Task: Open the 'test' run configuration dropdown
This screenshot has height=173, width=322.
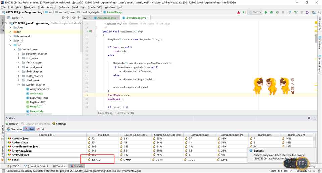Action: 255,12
